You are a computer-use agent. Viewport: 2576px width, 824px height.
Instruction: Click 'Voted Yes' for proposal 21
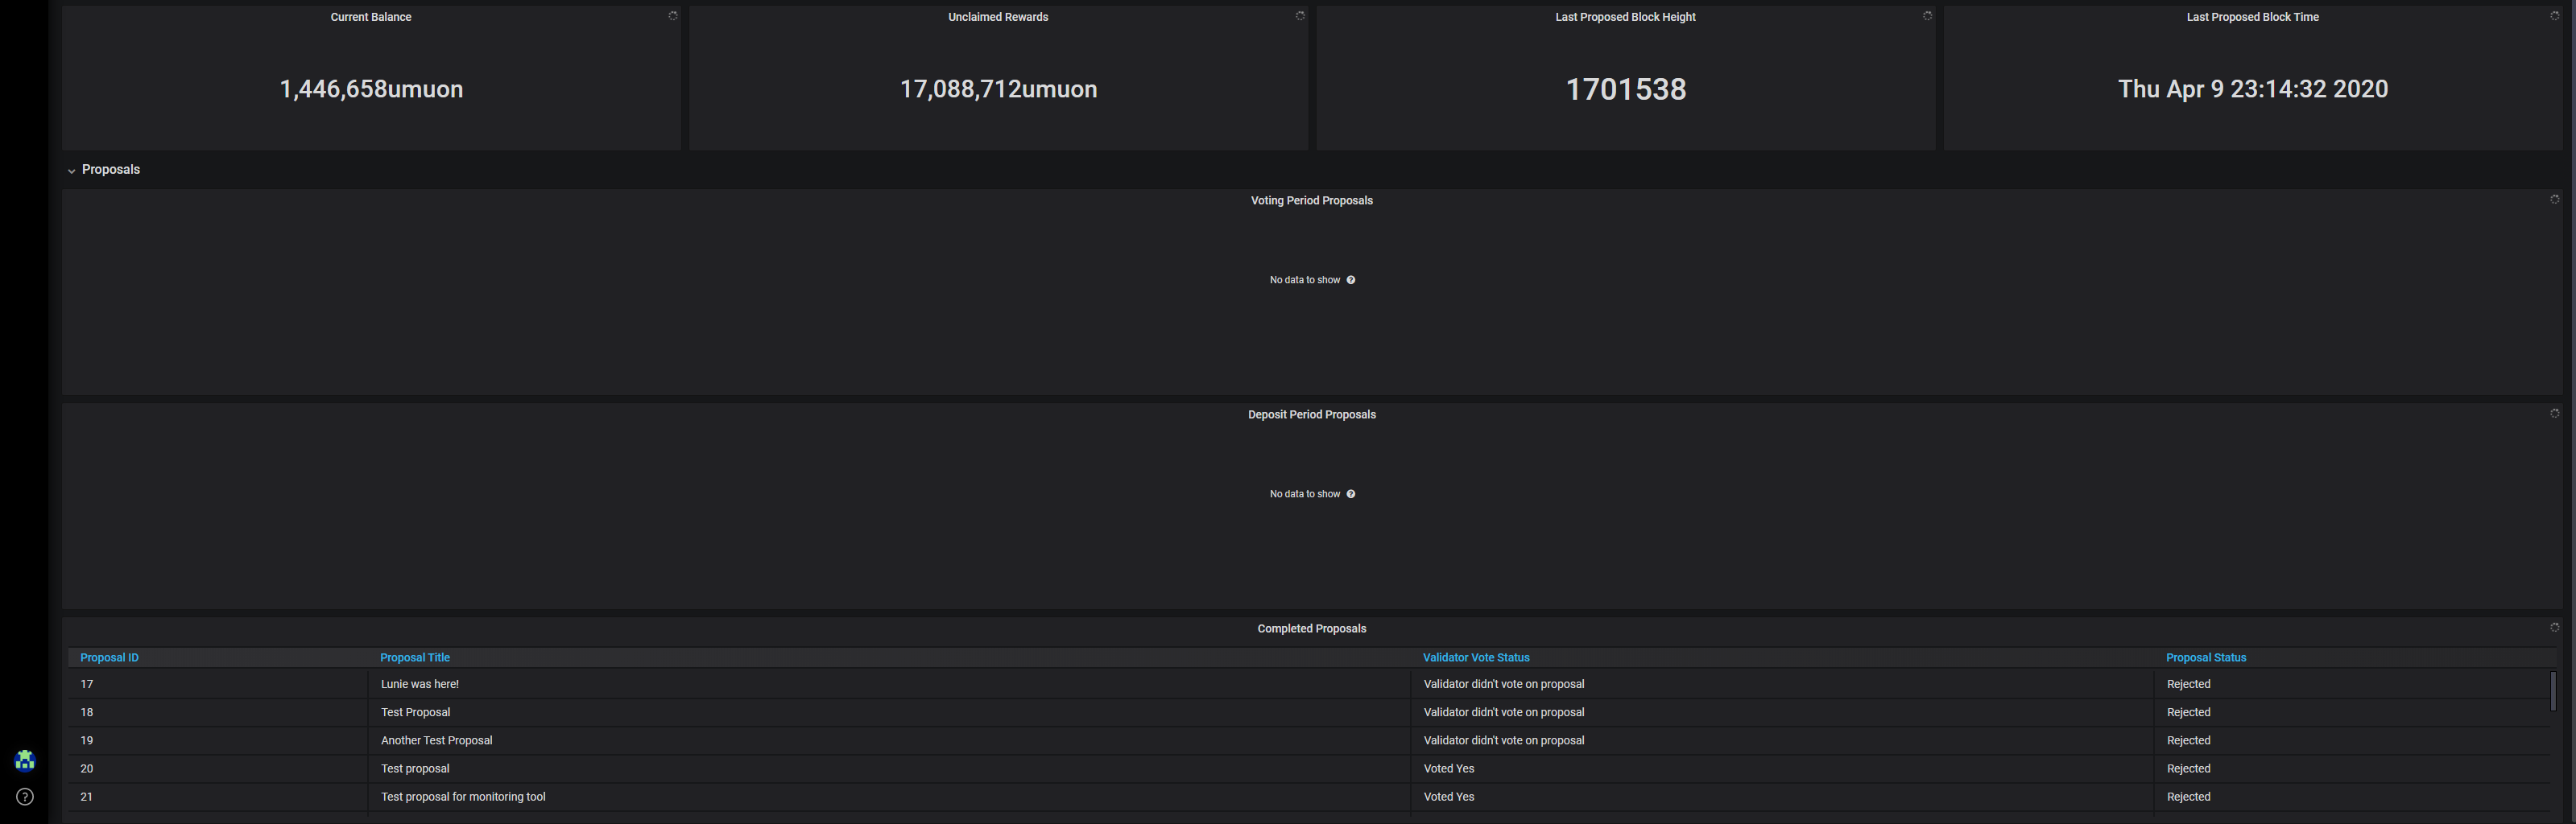click(x=1449, y=796)
